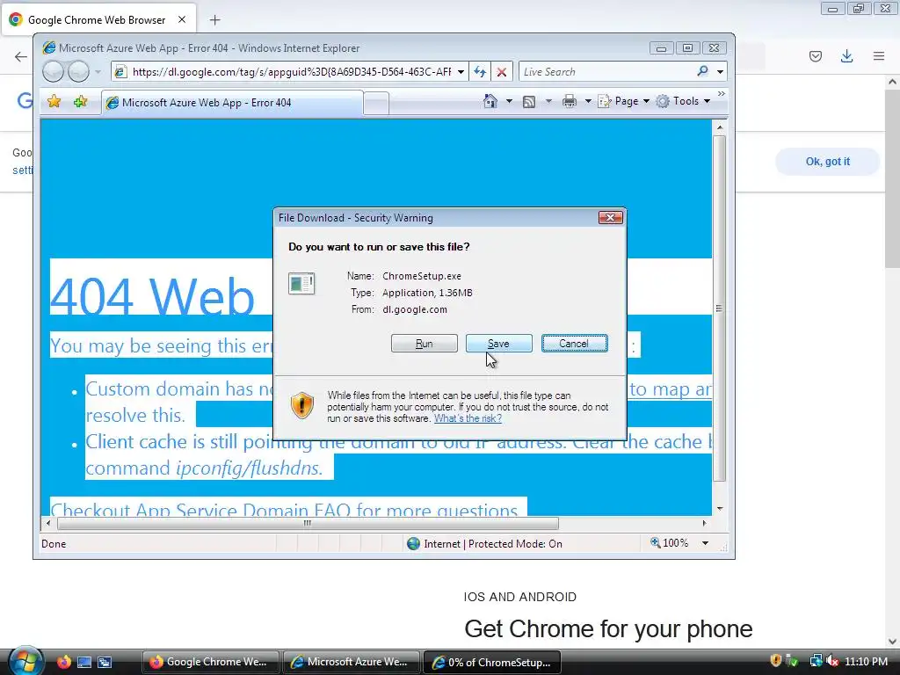
Task: Click IE vertical scrollbar down arrow
Action: pyautogui.click(x=719, y=509)
